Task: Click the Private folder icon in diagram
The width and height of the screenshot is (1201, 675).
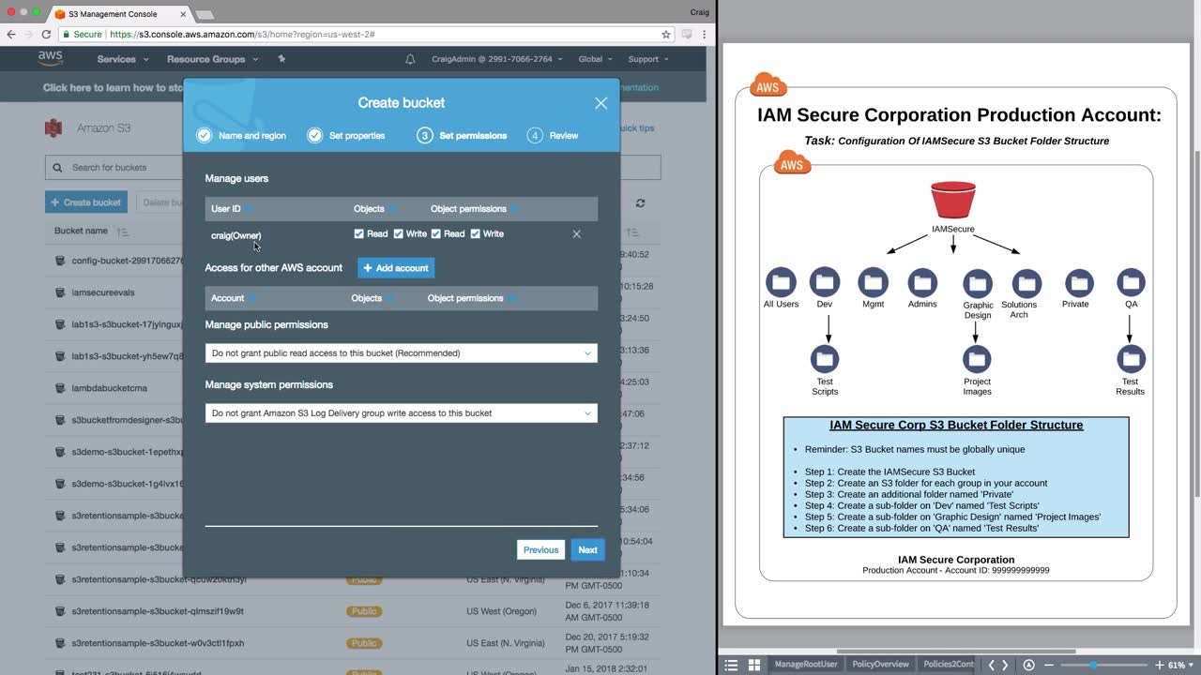Action: pyautogui.click(x=1079, y=282)
